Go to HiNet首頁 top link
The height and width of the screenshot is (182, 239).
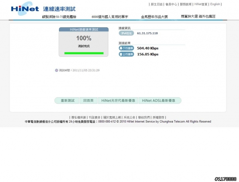coord(201,4)
